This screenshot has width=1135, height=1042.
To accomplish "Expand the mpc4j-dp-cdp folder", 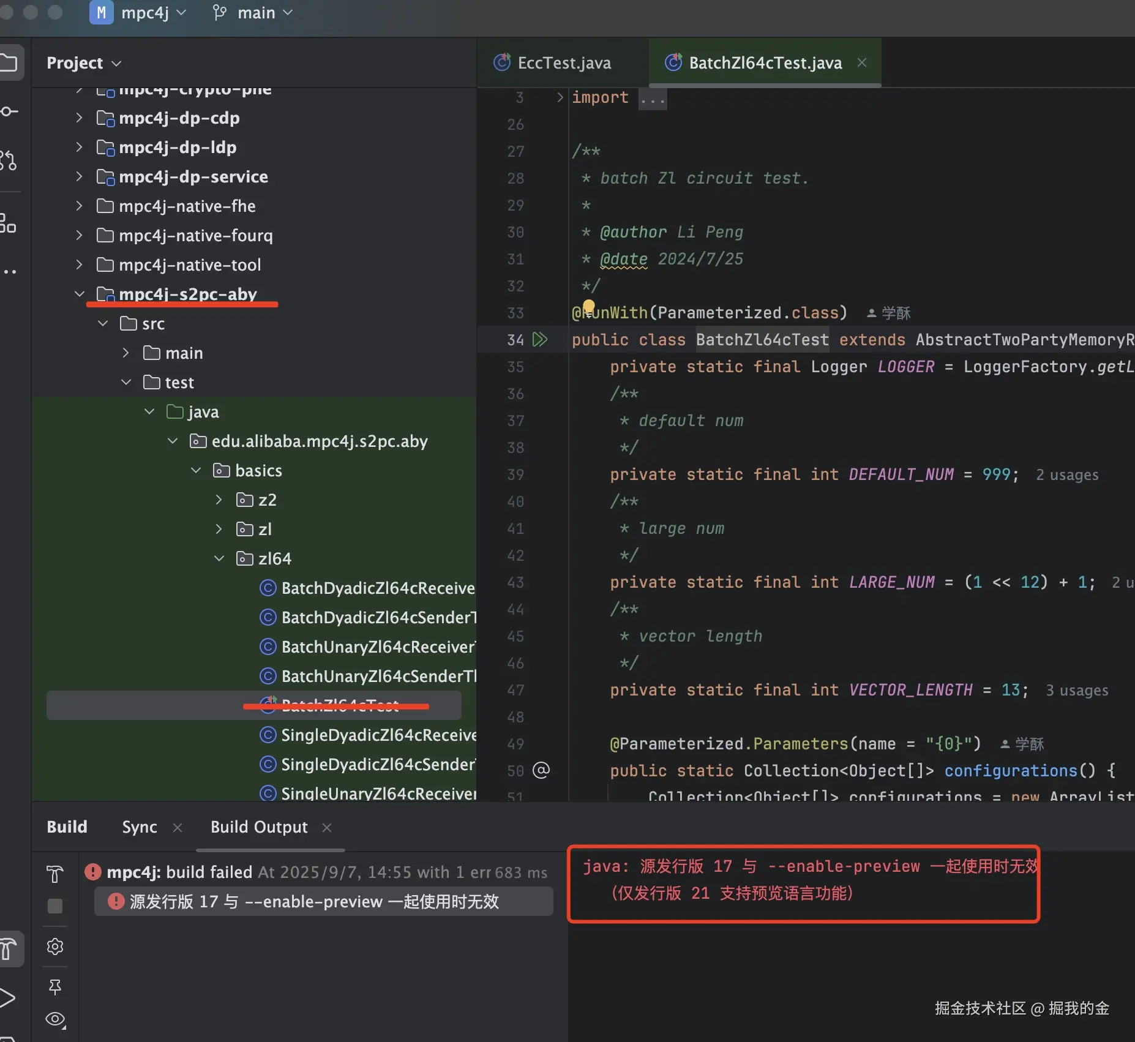I will (x=79, y=118).
